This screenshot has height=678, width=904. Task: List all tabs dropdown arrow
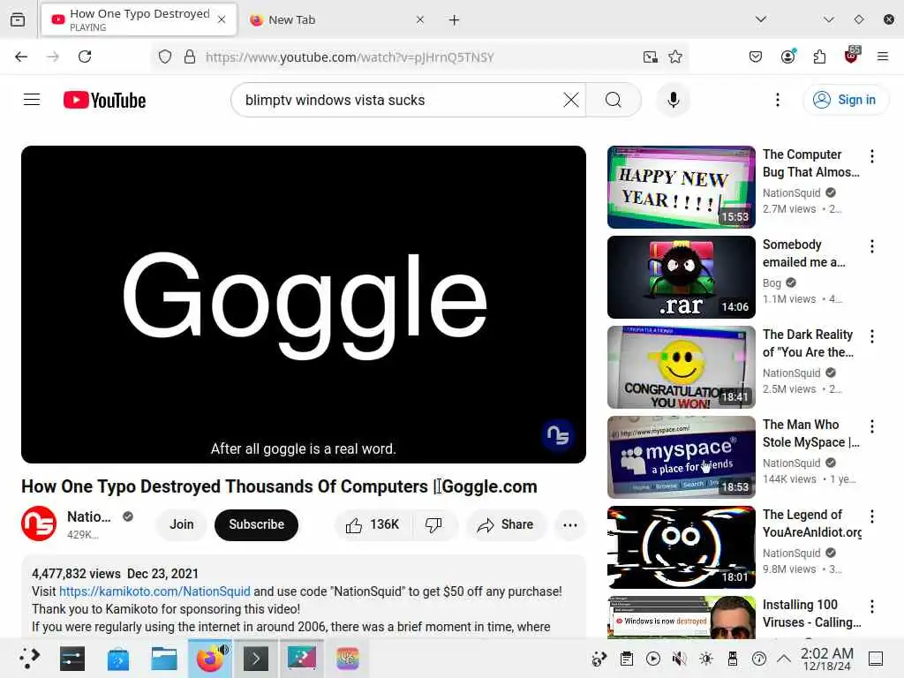(x=761, y=19)
